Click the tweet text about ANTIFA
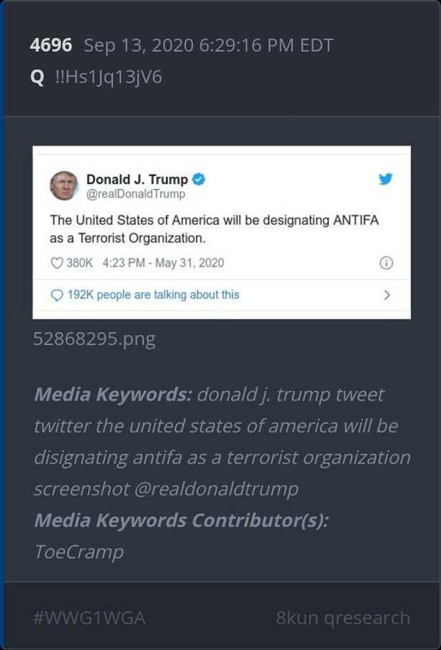This screenshot has width=441, height=650. 214,229
